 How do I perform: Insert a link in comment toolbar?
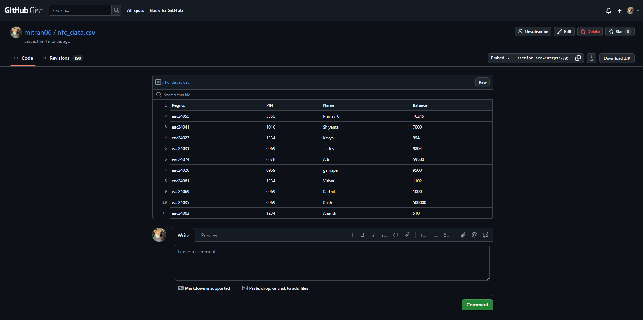coord(407,235)
